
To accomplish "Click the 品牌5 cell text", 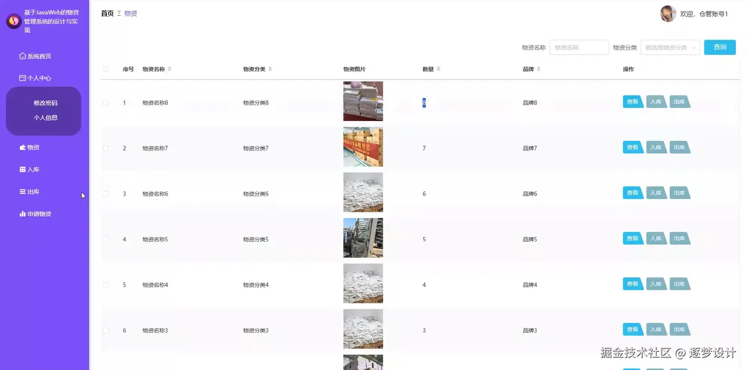I will pos(530,240).
